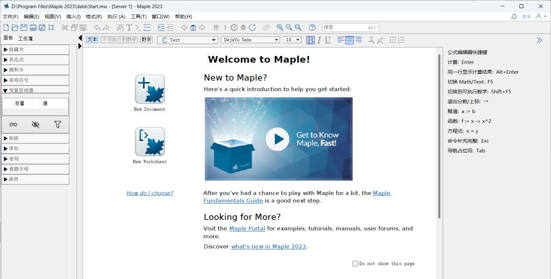Screen dimensions: 551x279
Task: Play the Get to Know Maple video
Action: [x=278, y=139]
